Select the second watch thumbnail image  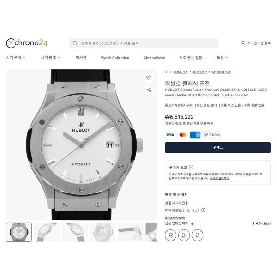pos(47,232)
